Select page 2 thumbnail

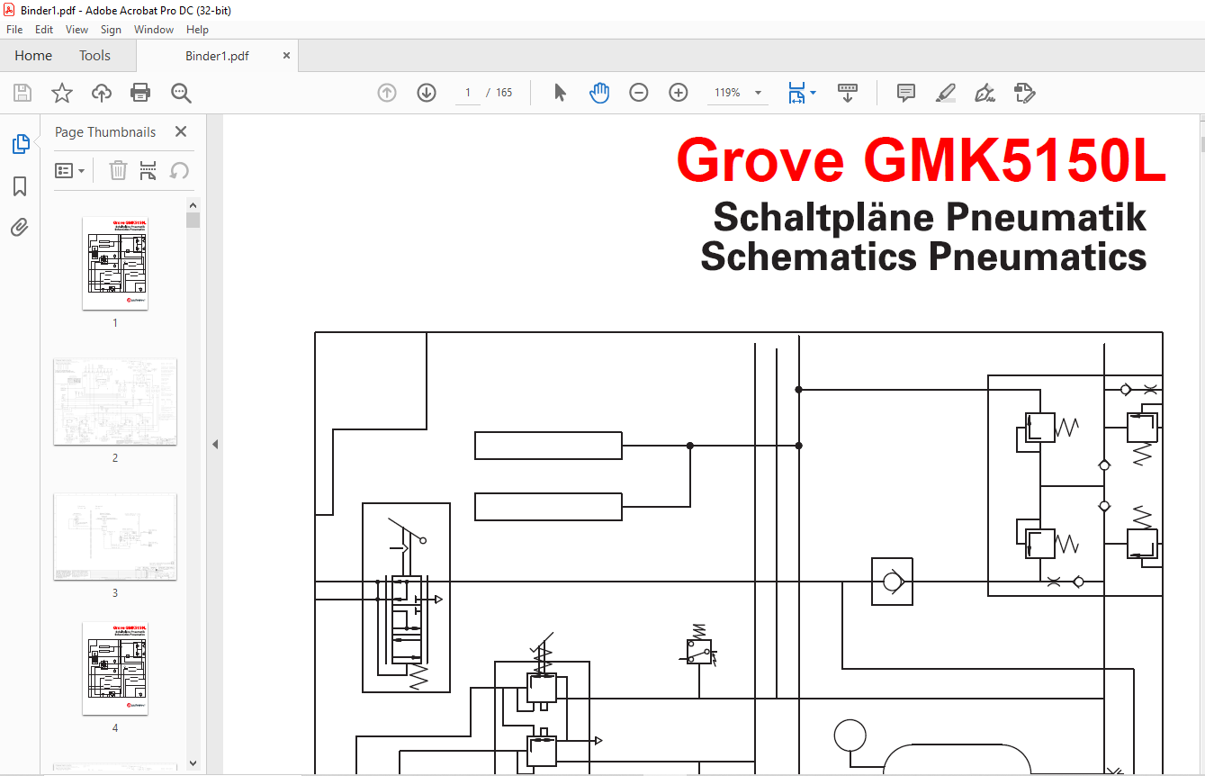(x=115, y=402)
